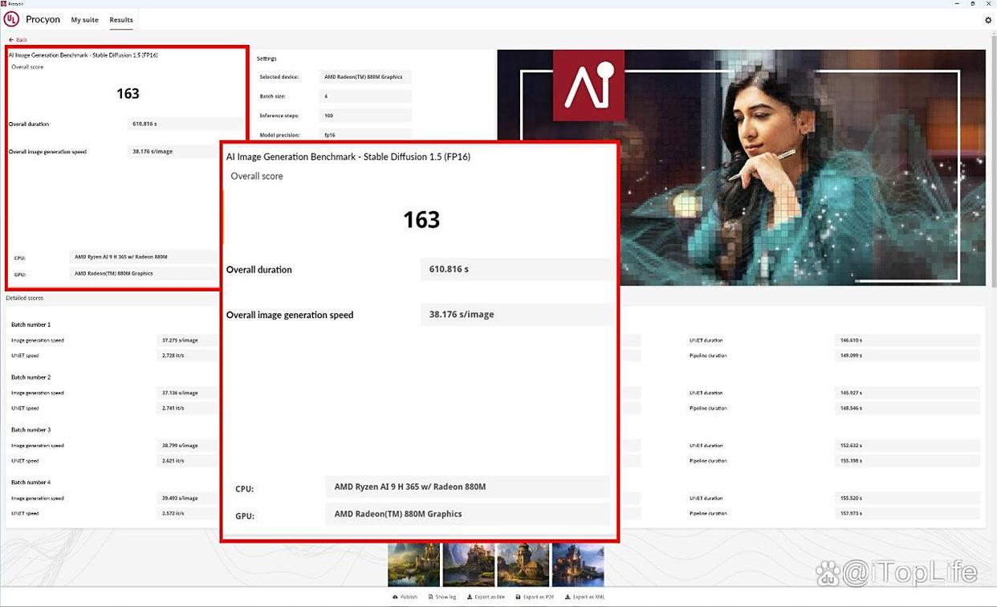Image resolution: width=997 pixels, height=607 pixels.
Task: Click UNET duration value 146.610 s
Action: click(x=907, y=340)
